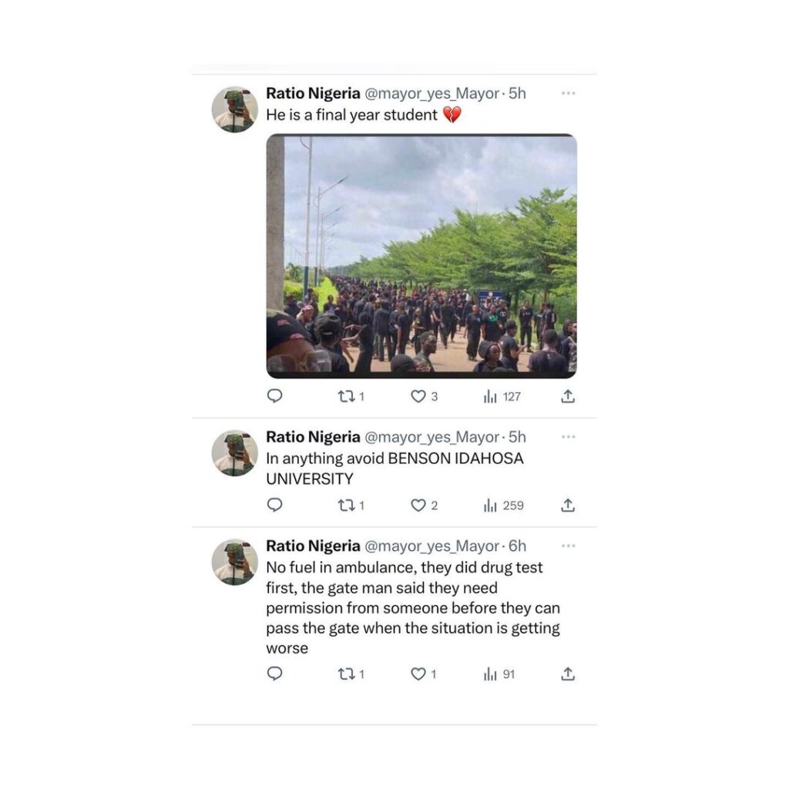789x789 pixels.
Task: Share the 'final year student' tweet
Action: pos(568,396)
